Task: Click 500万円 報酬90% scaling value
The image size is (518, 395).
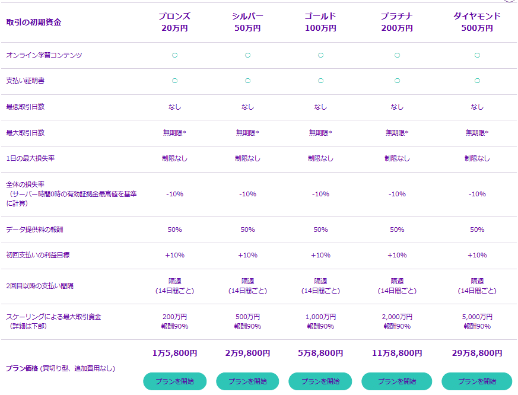Action: (247, 321)
